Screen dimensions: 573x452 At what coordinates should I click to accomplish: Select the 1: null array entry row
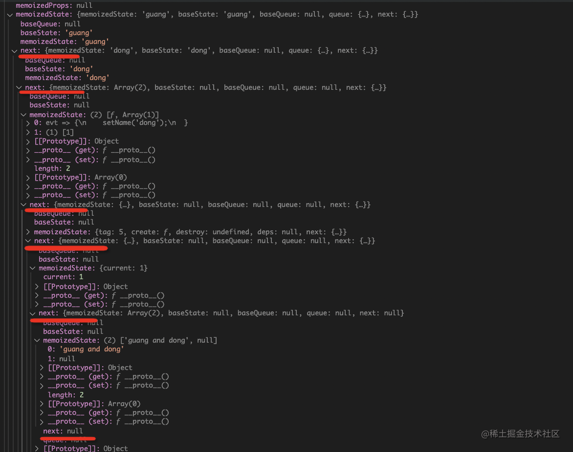pos(61,359)
